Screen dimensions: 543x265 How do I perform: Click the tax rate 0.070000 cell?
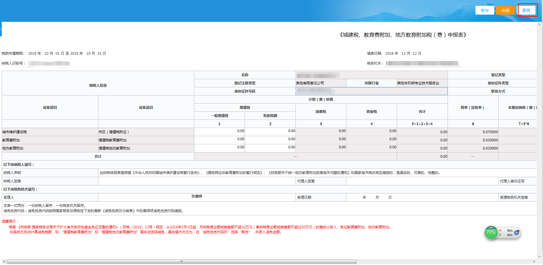pyautogui.click(x=473, y=132)
